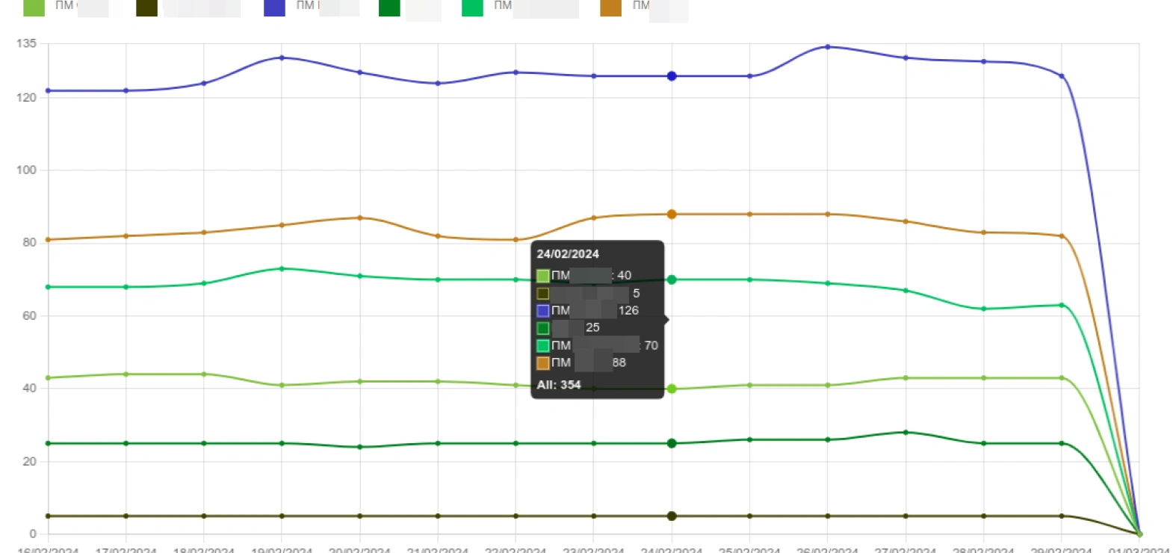Toggle the dark green legend series swatch

click(389, 7)
